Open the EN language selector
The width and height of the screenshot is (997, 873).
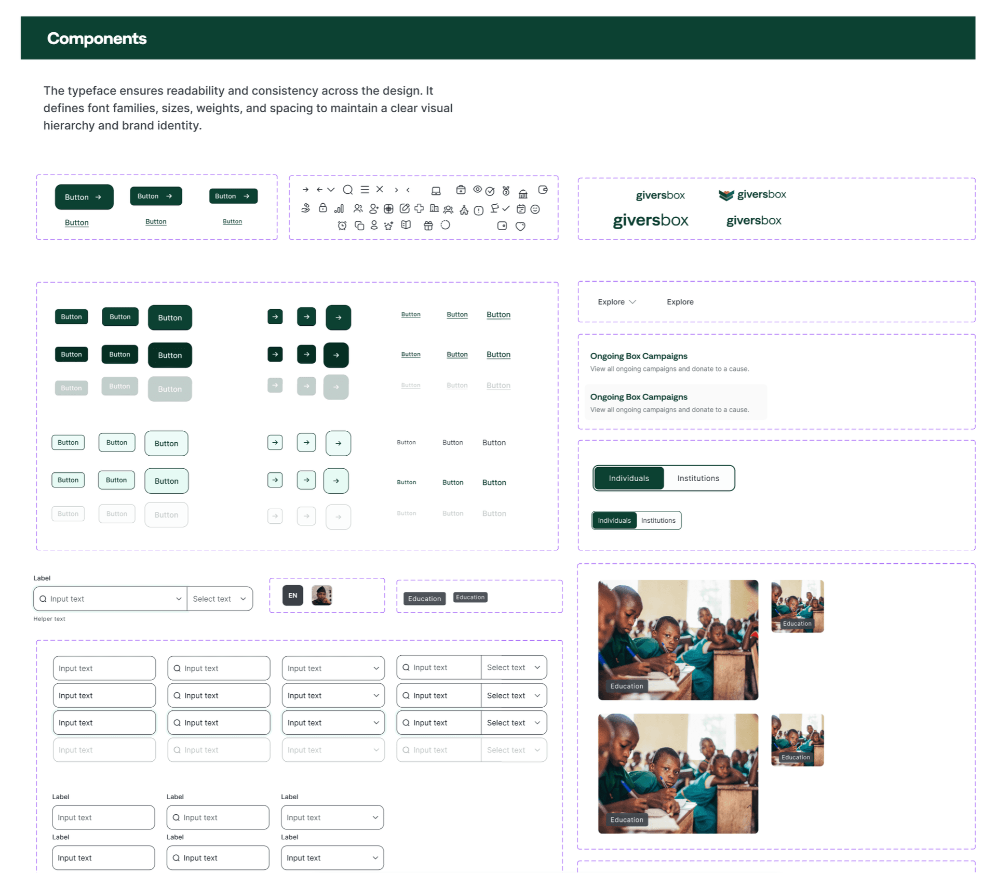(x=292, y=596)
